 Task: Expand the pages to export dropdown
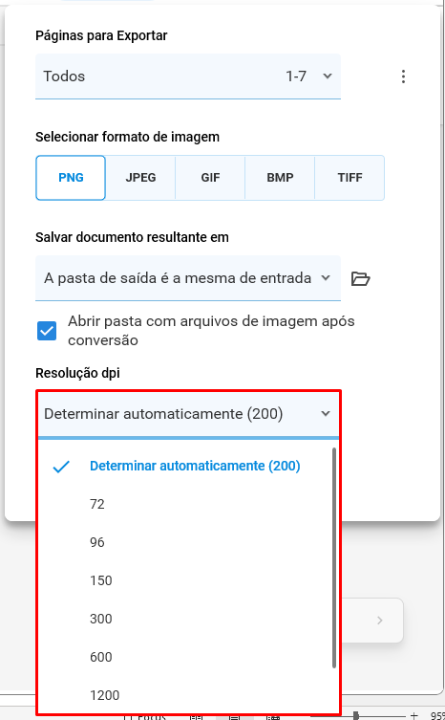click(188, 76)
